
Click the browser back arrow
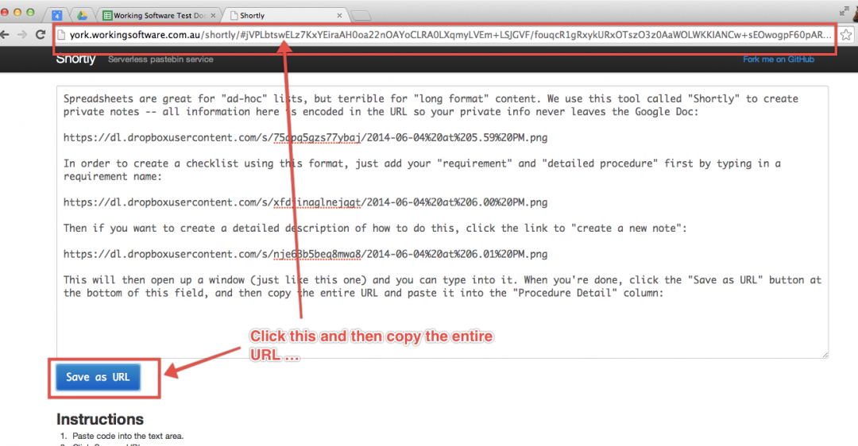pos(5,34)
